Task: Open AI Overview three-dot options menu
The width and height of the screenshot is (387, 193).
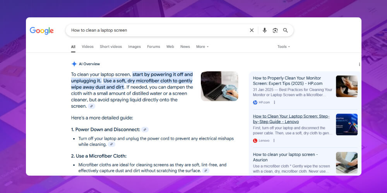Action: click(x=359, y=64)
